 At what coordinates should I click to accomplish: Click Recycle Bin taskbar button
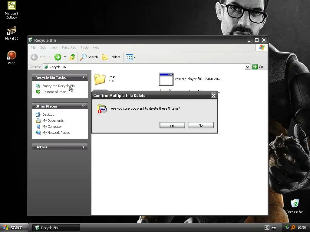click(x=56, y=228)
